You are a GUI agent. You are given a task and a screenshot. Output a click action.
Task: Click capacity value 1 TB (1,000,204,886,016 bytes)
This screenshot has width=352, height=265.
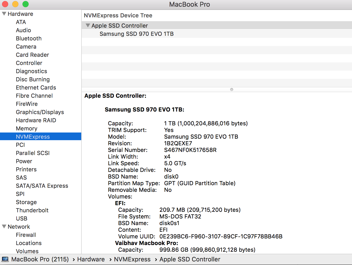pos(206,123)
